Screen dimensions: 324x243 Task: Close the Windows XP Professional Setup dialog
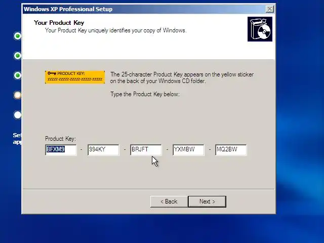click(270, 9)
